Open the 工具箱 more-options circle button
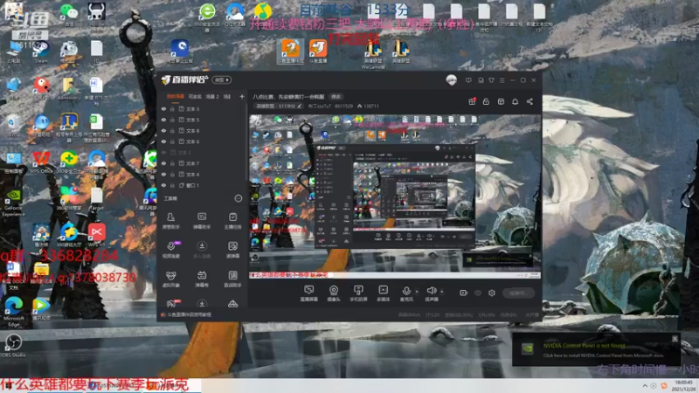Image resolution: width=699 pixels, height=393 pixels. click(239, 198)
